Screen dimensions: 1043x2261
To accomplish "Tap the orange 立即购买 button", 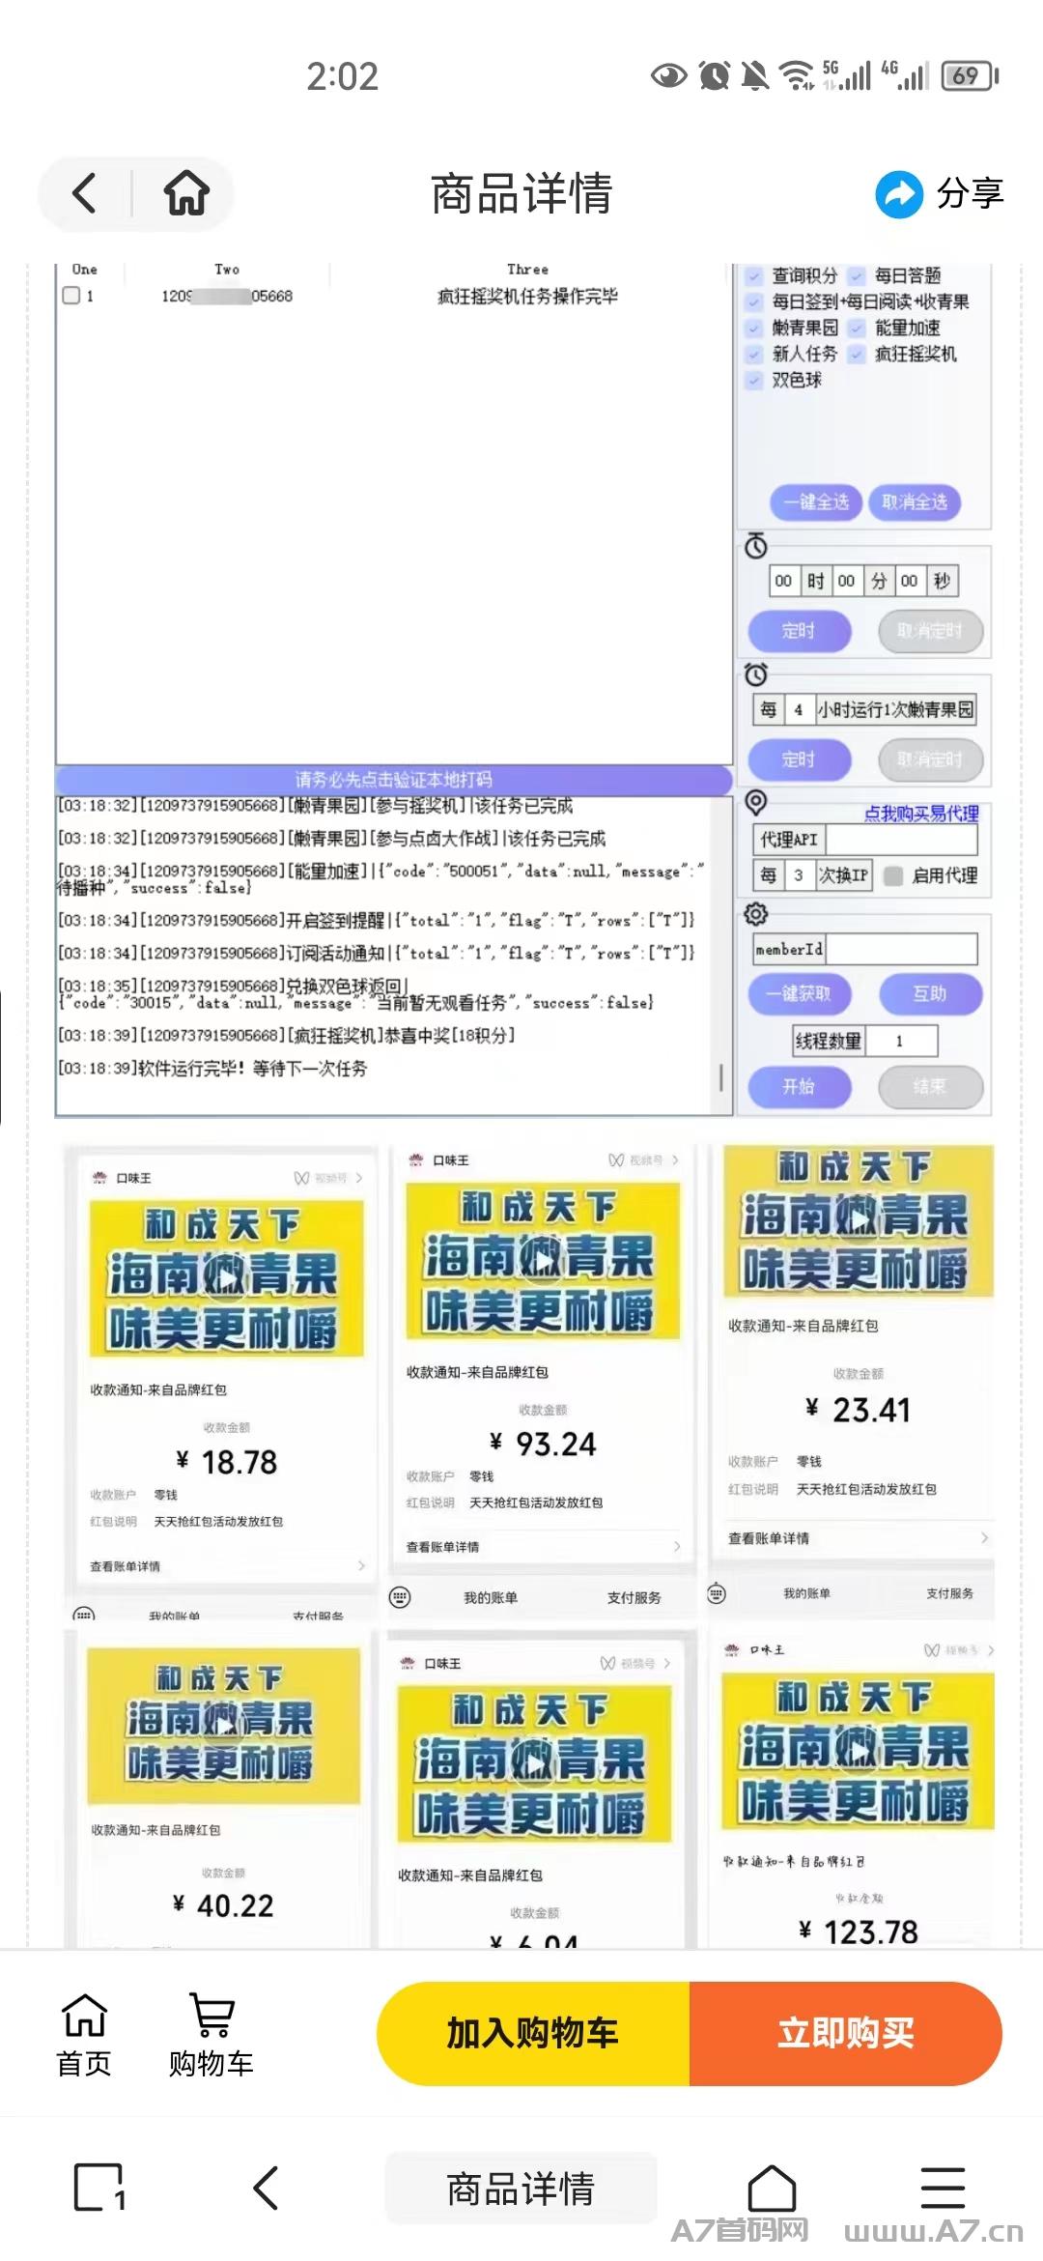I will click(x=846, y=2034).
